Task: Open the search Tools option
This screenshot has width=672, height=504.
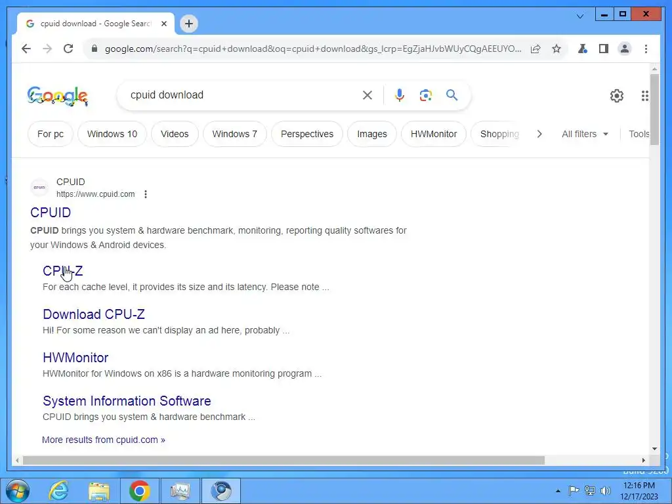Action: pyautogui.click(x=639, y=134)
